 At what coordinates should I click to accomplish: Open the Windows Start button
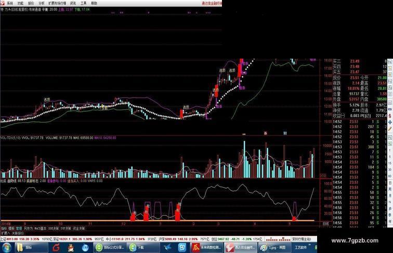click(6, 248)
